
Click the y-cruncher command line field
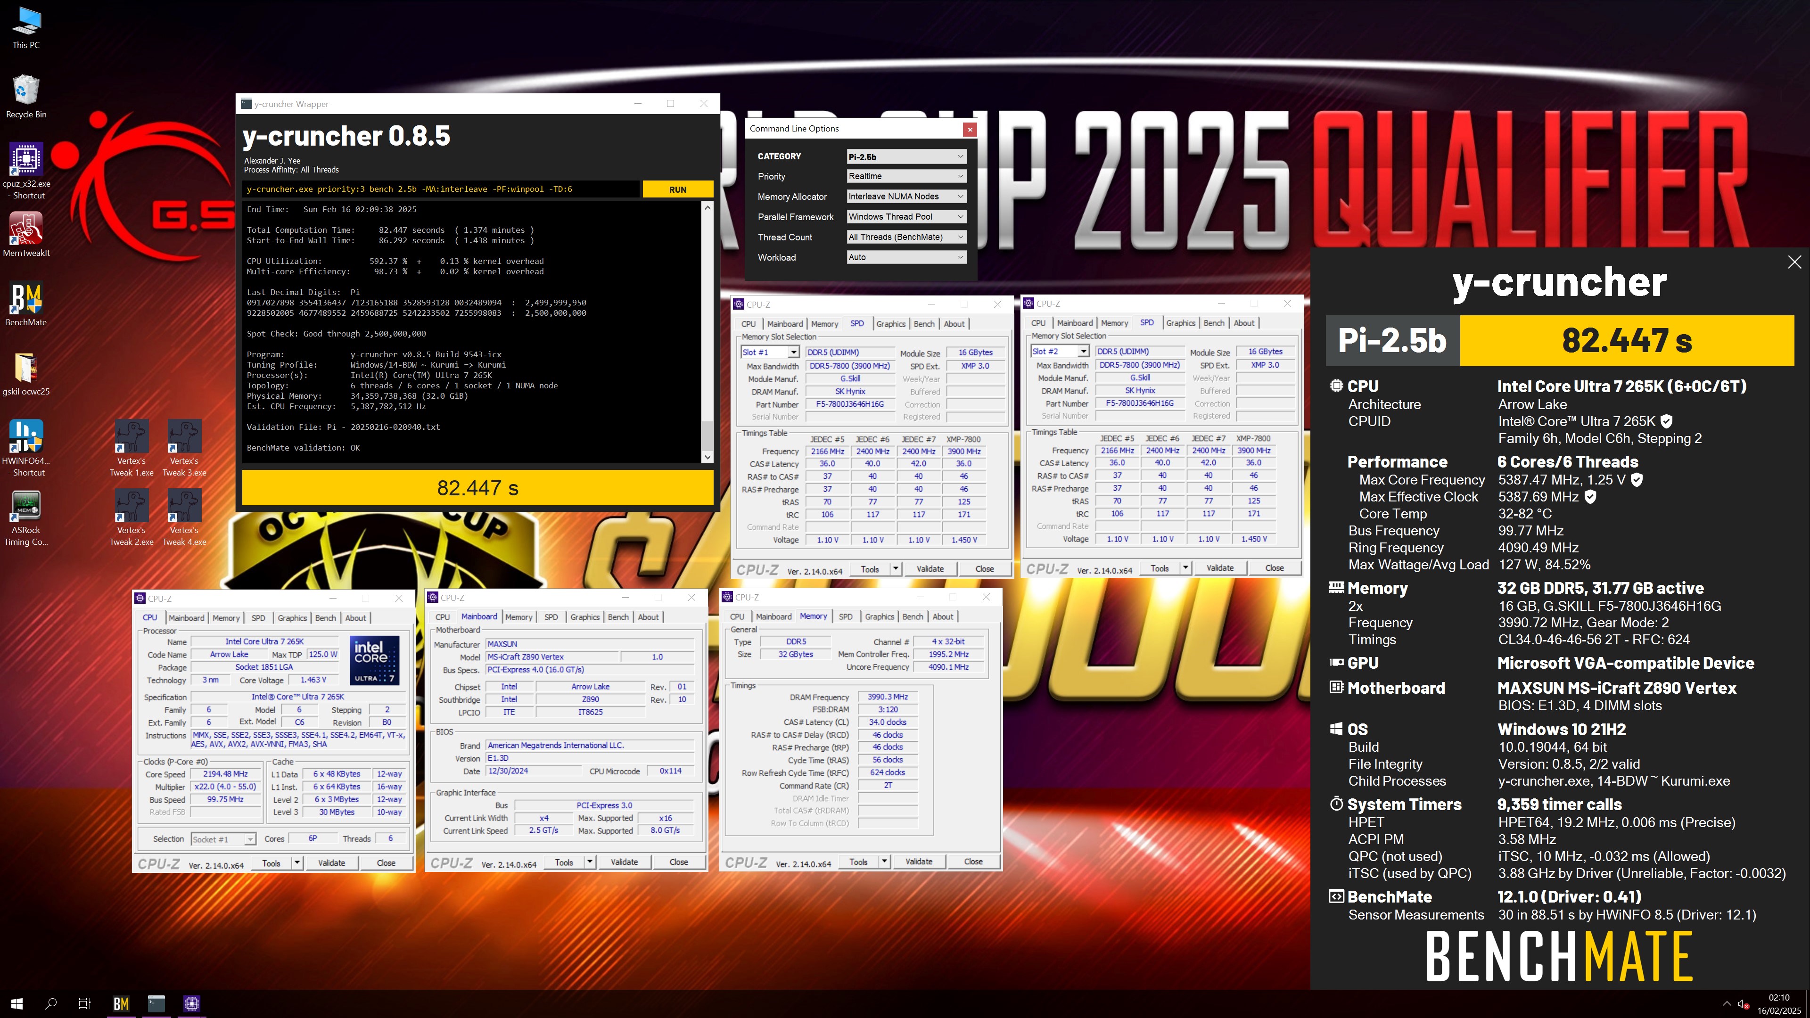[x=441, y=189]
